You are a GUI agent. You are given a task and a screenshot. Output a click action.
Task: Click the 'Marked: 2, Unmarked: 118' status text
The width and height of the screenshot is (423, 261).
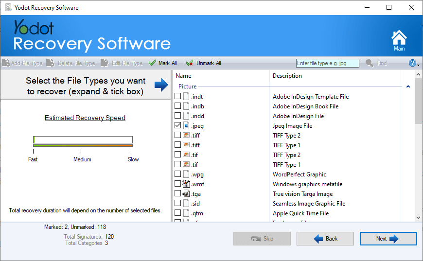click(x=75, y=227)
